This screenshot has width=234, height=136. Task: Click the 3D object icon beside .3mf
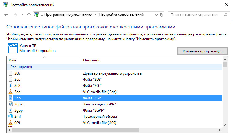pyautogui.click(x=10, y=117)
